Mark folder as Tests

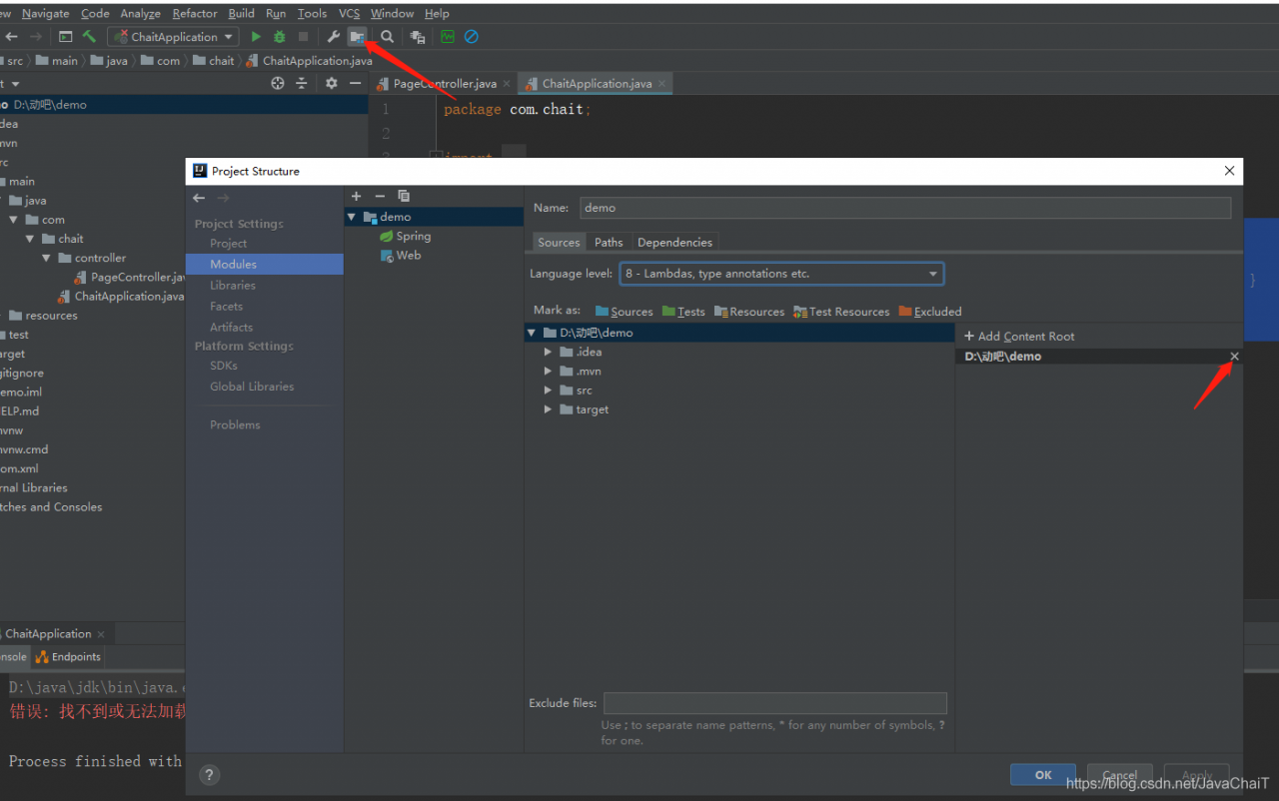[683, 312]
